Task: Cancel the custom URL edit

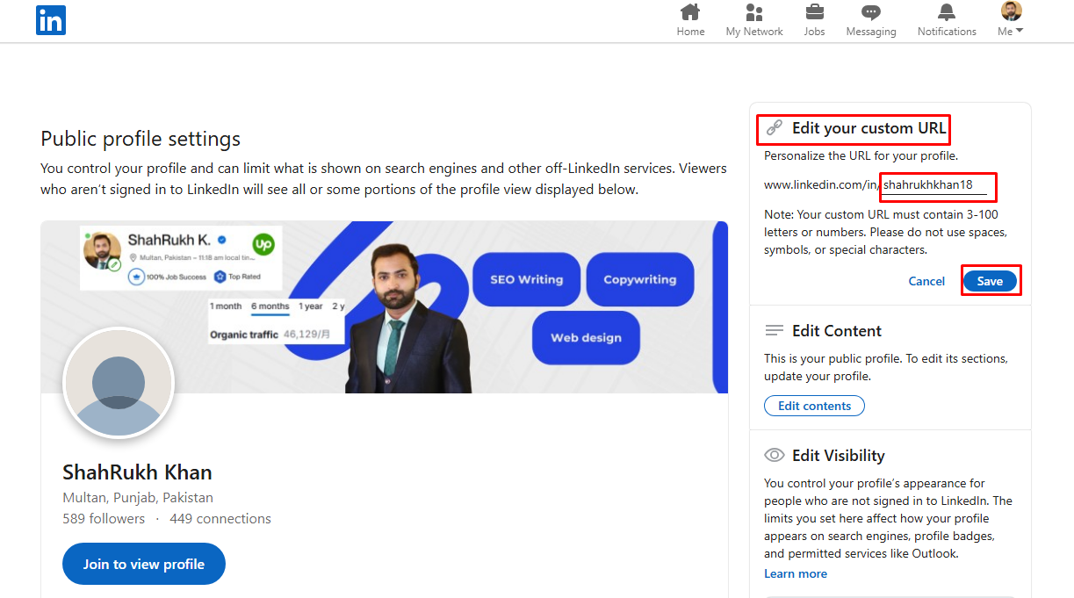Action: pos(926,280)
